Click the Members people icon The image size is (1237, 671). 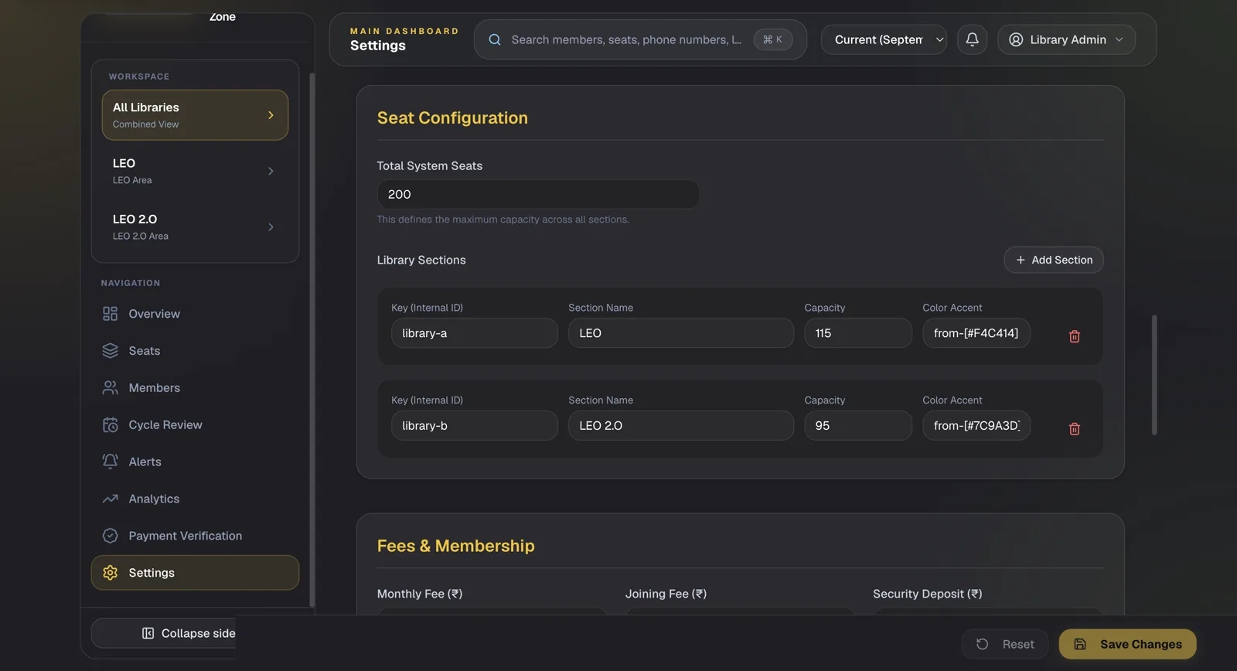[x=110, y=388]
